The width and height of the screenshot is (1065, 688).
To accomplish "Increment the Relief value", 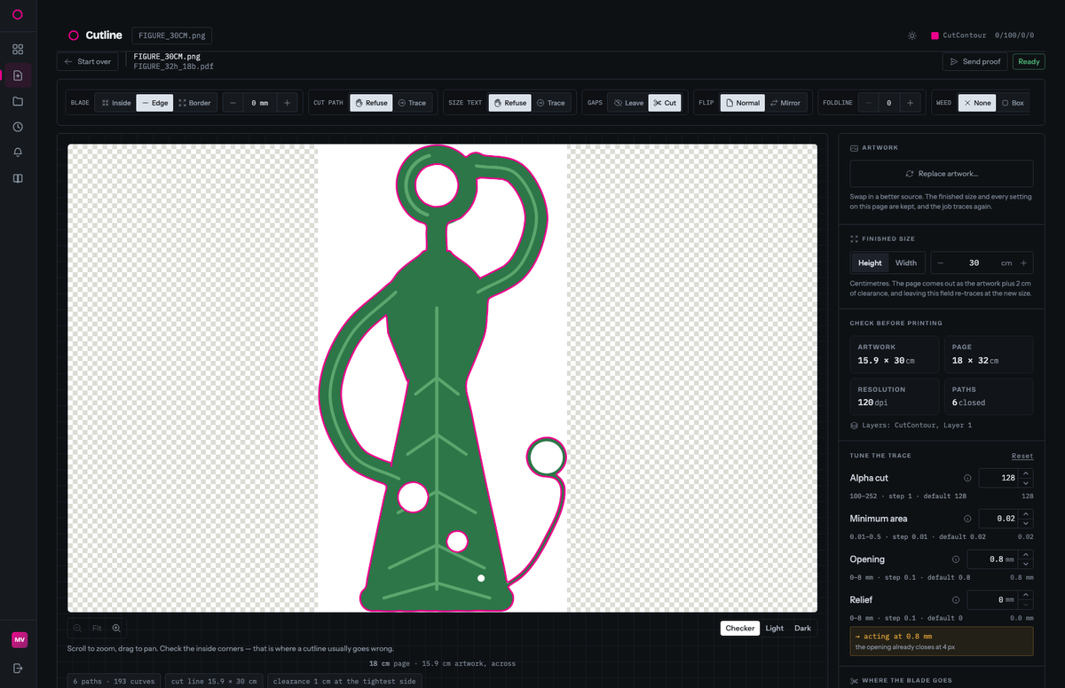I will point(1026,596).
